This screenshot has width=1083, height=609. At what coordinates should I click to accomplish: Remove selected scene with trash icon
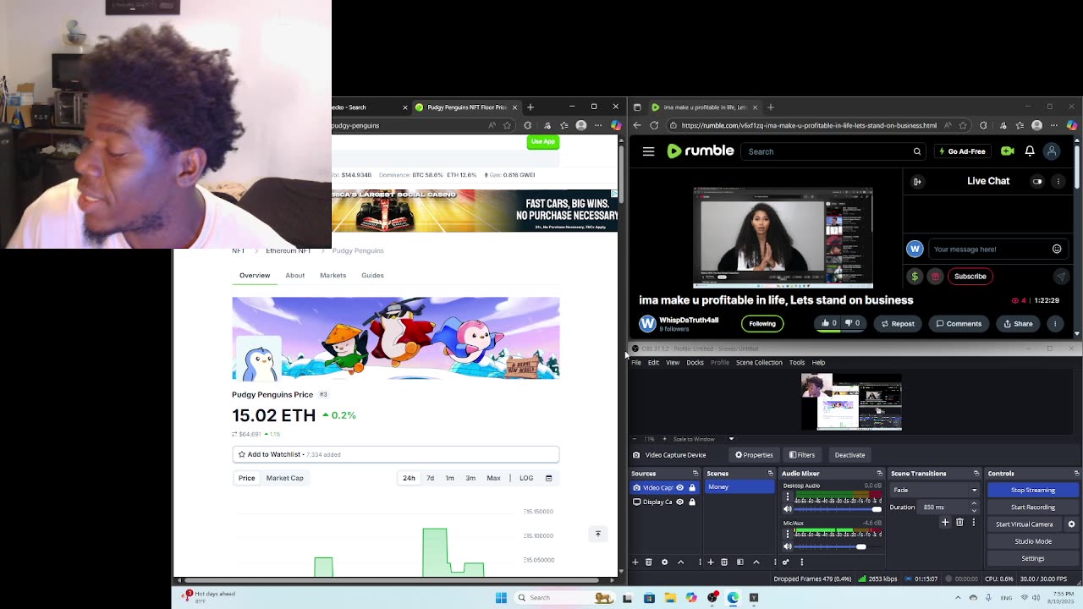[724, 562]
